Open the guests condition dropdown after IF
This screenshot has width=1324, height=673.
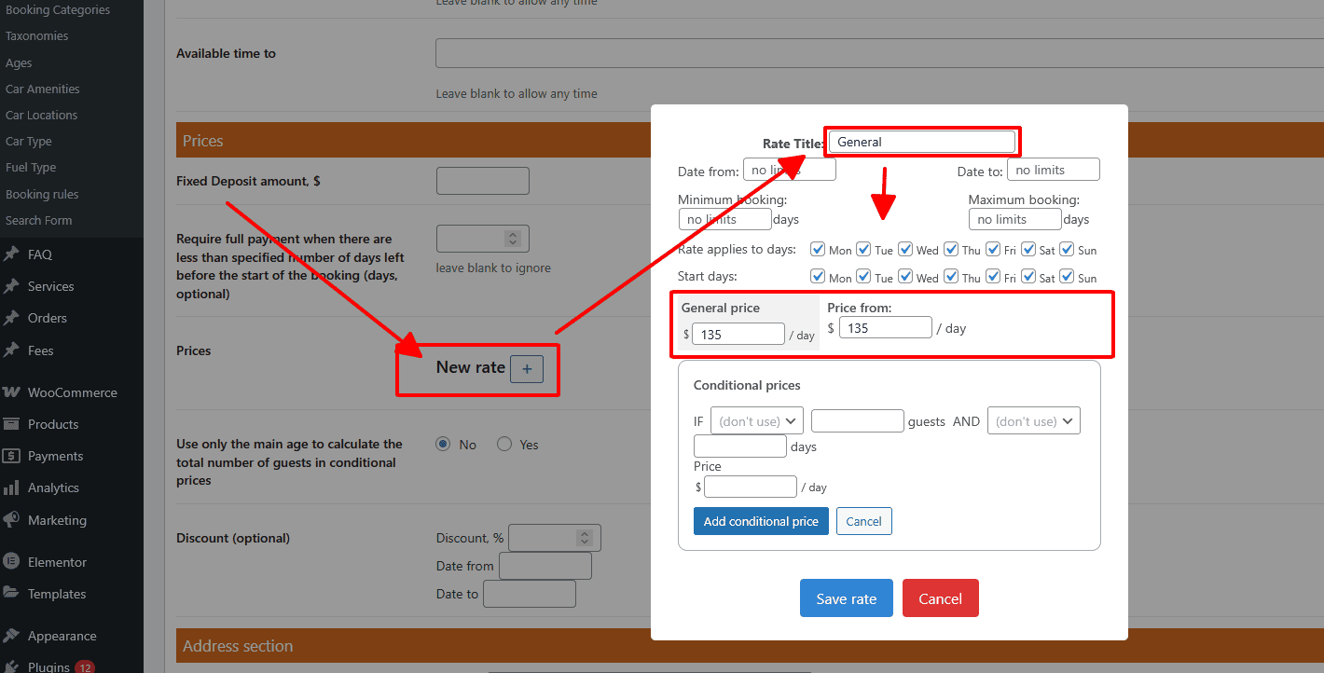coord(756,421)
